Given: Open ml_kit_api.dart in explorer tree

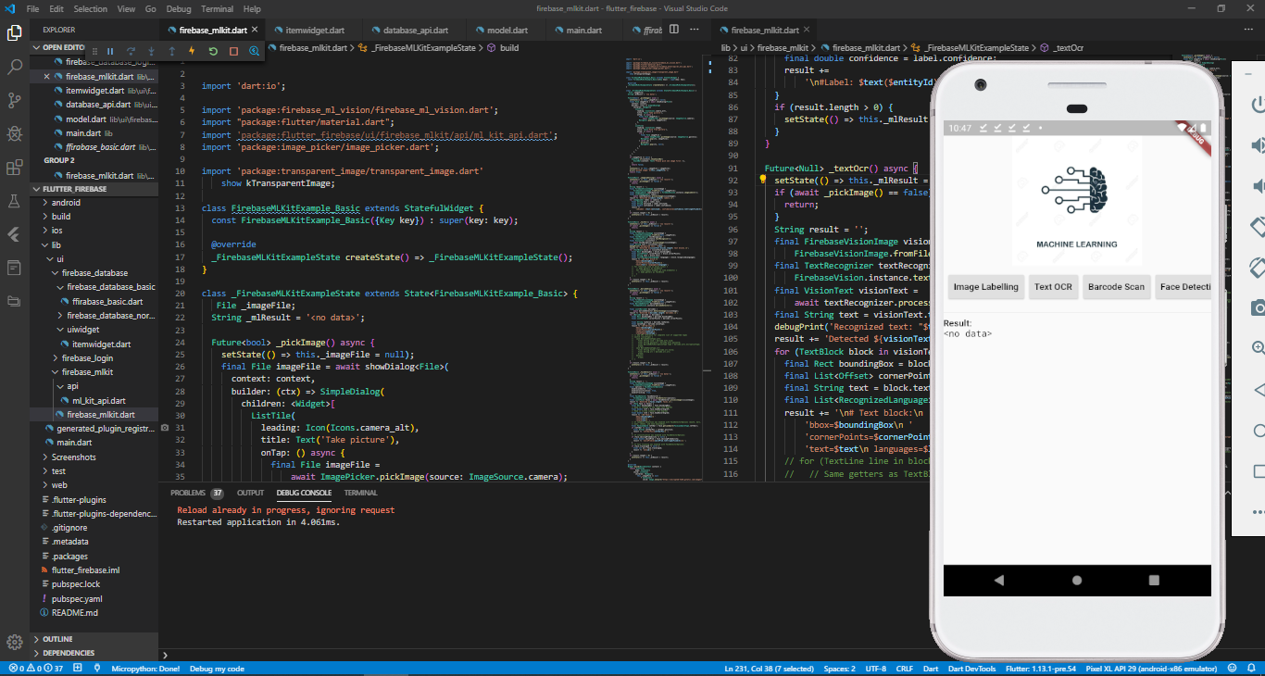Looking at the screenshot, I should tap(99, 401).
